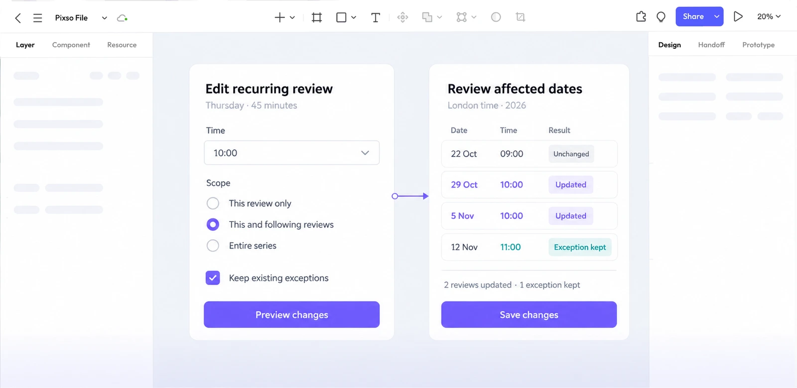Image resolution: width=797 pixels, height=388 pixels.
Task: Expand the vector edit options arrow
Action: coord(474,17)
